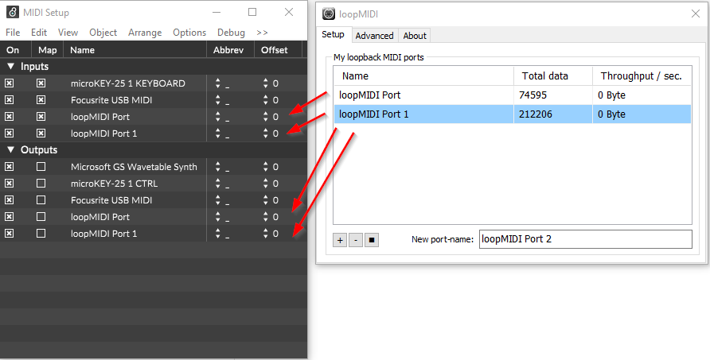The height and width of the screenshot is (360, 710).
Task: Collapse the Inputs section
Action: [x=11, y=67]
